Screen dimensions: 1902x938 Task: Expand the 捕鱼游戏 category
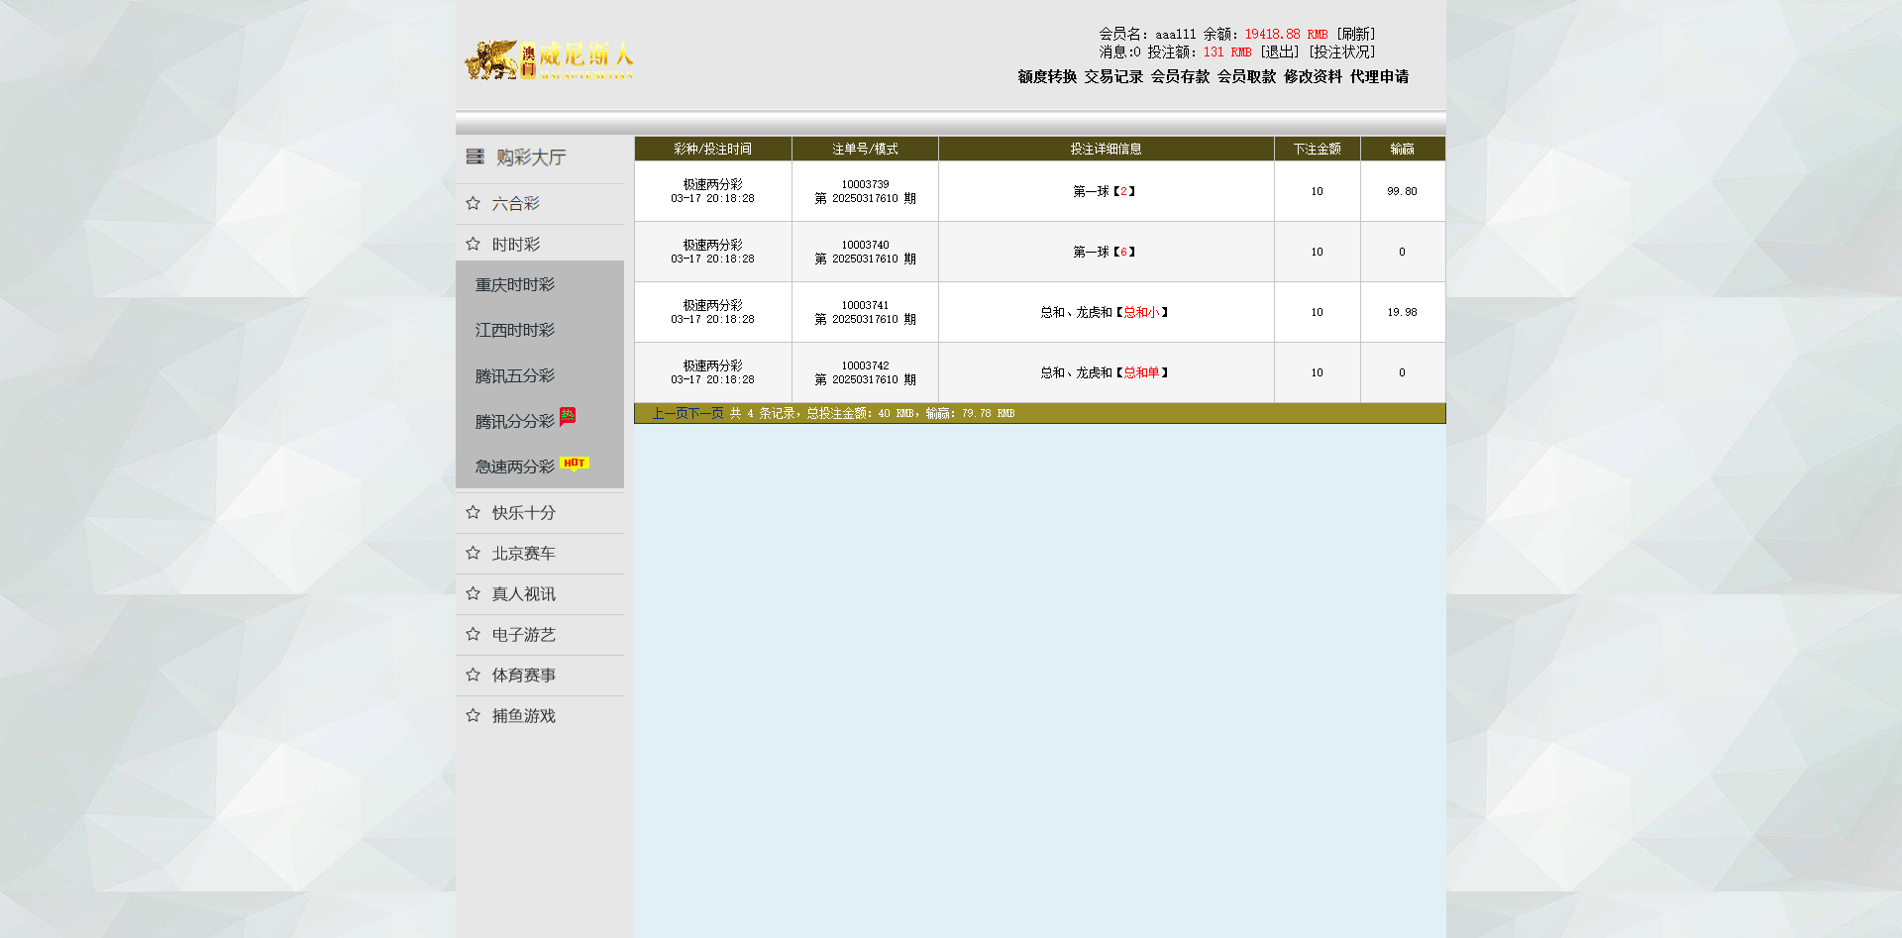523,716
